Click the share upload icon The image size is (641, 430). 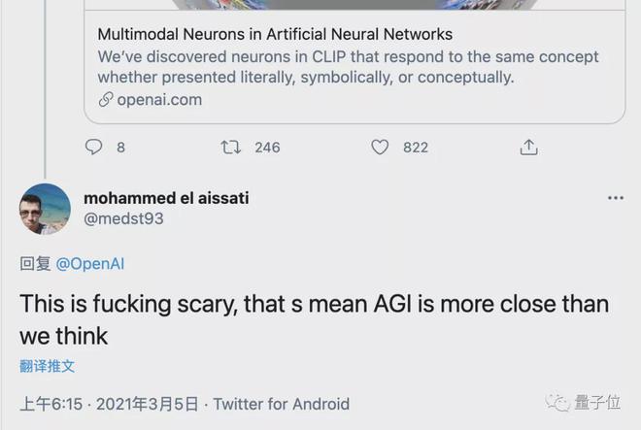tap(529, 148)
